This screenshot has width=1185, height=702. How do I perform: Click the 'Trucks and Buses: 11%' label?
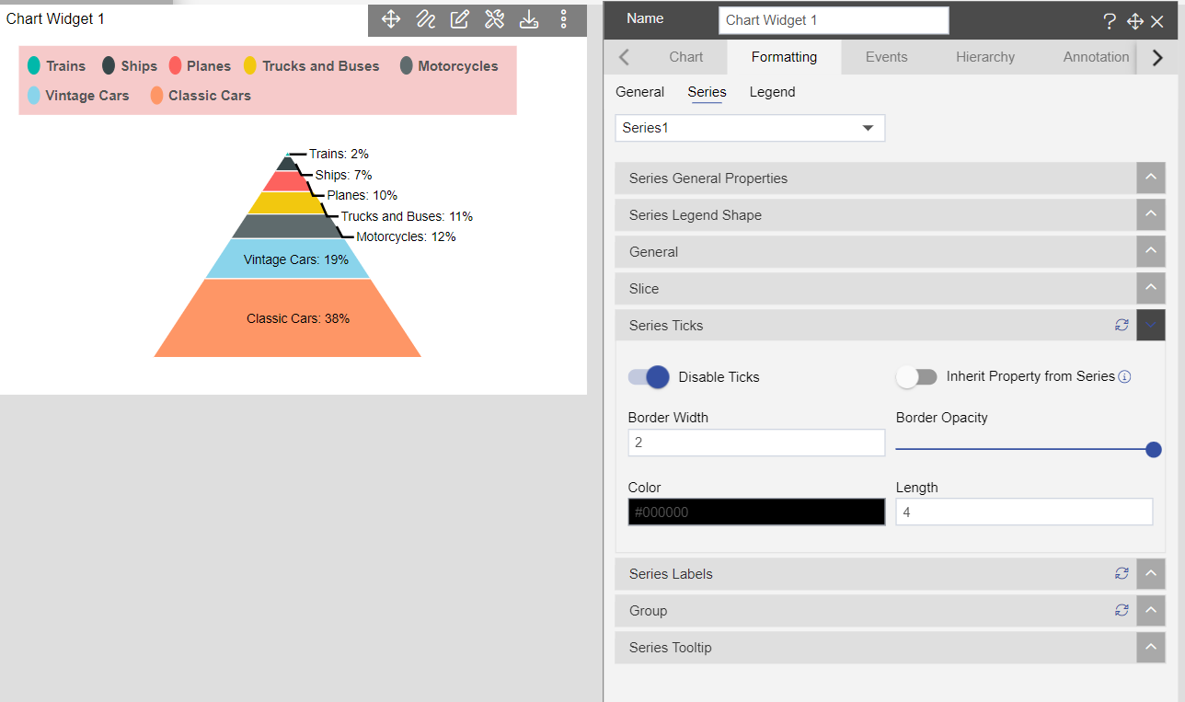407,216
